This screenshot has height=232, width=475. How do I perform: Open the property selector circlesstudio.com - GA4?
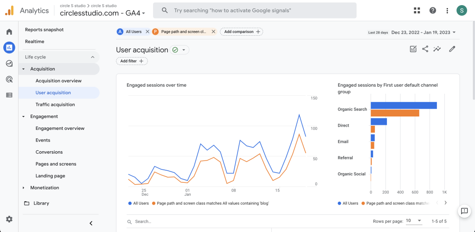[103, 13]
